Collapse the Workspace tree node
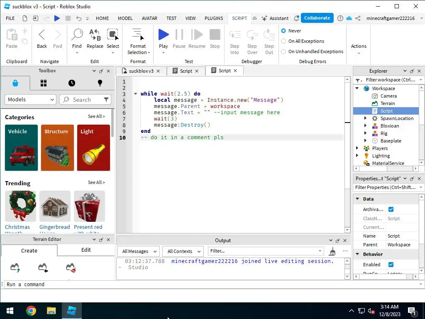The width and height of the screenshot is (425, 319). [357, 88]
